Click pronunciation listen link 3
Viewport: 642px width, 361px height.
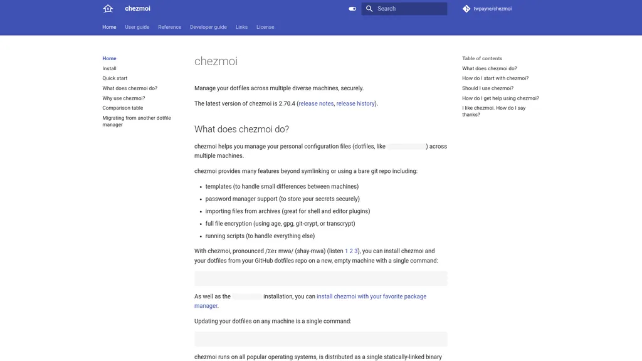point(356,251)
